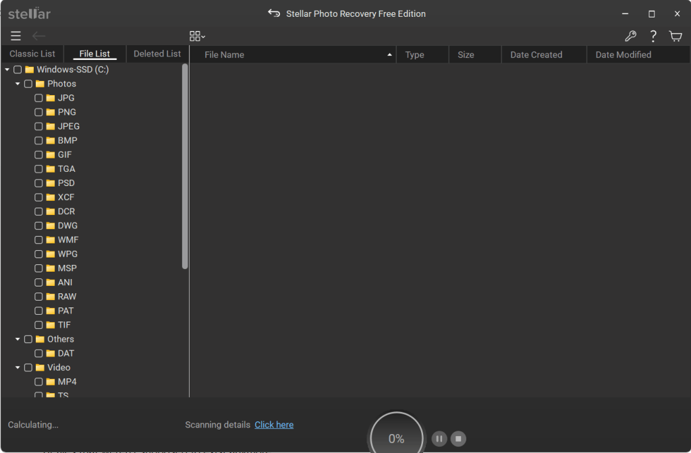Click the GIF folder icon
The image size is (691, 453).
coord(51,154)
